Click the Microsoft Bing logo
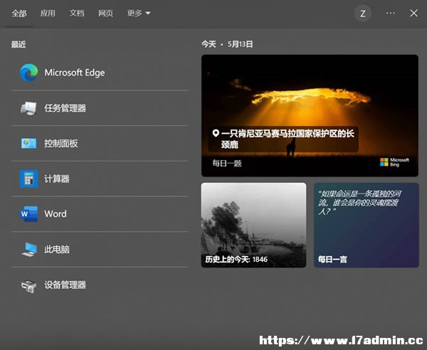Image resolution: width=427 pixels, height=350 pixels. click(x=394, y=162)
